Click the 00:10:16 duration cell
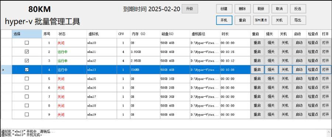 pyautogui.click(x=235, y=52)
